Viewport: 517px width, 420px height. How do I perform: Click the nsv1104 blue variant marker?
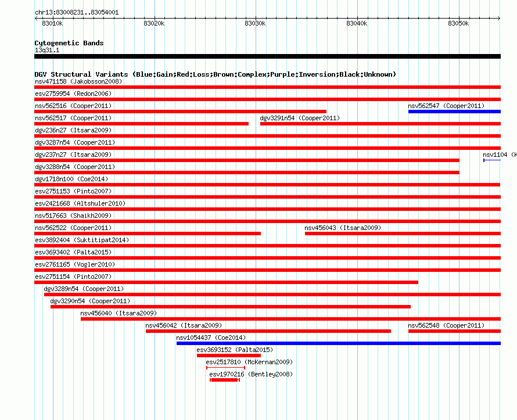coord(492,160)
